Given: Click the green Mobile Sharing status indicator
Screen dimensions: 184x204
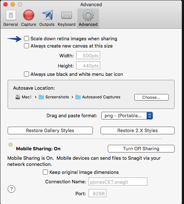Looking at the screenshot, I should [x=11, y=144].
